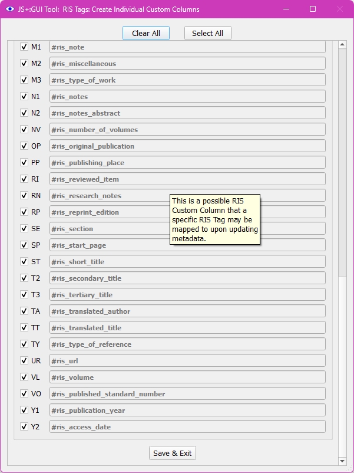Disable the PP tag checkbox

24,162
